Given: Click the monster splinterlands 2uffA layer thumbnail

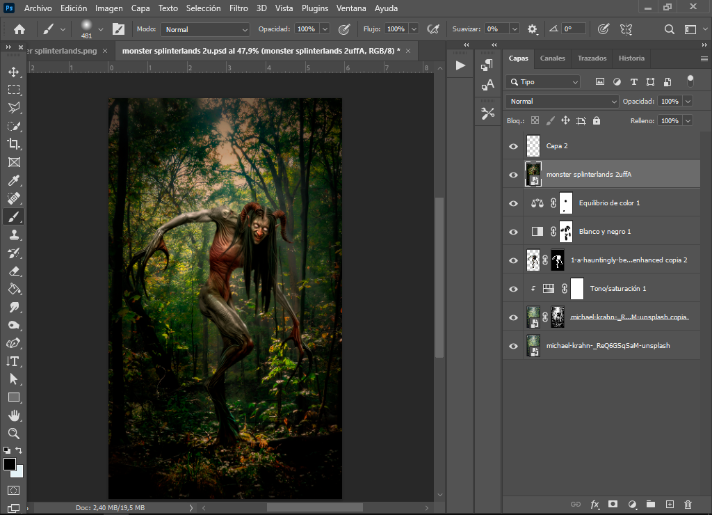Looking at the screenshot, I should point(533,175).
